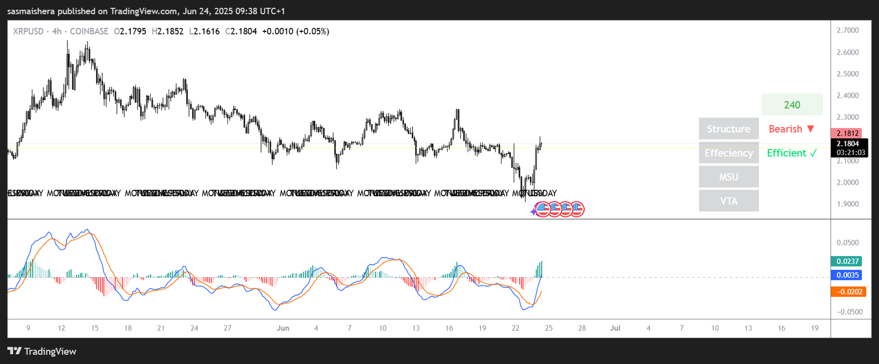Click the red 2.1812 price label
Screen dimensions: 879x364
(847, 133)
